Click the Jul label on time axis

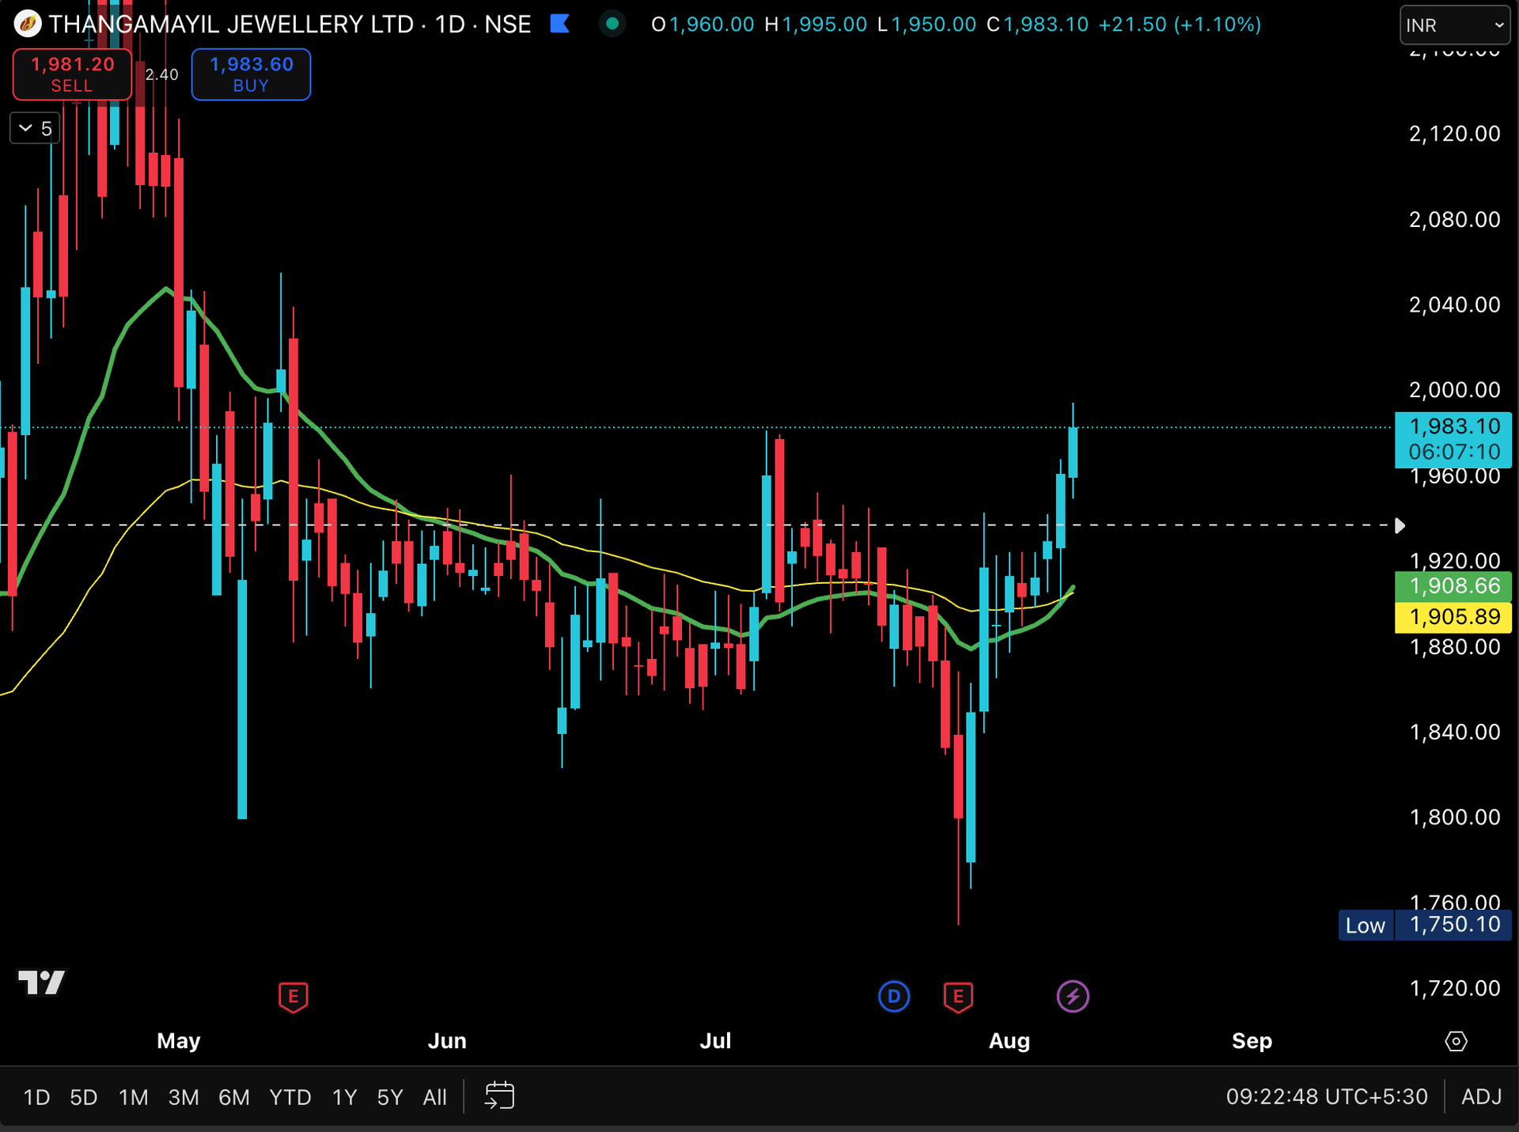coord(715,1041)
